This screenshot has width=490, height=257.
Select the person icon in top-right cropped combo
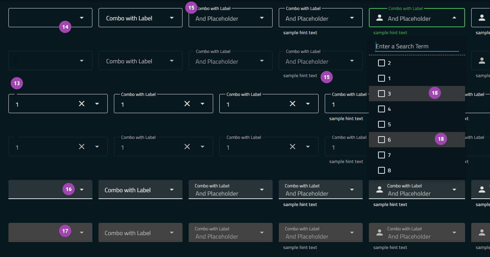(x=481, y=17)
